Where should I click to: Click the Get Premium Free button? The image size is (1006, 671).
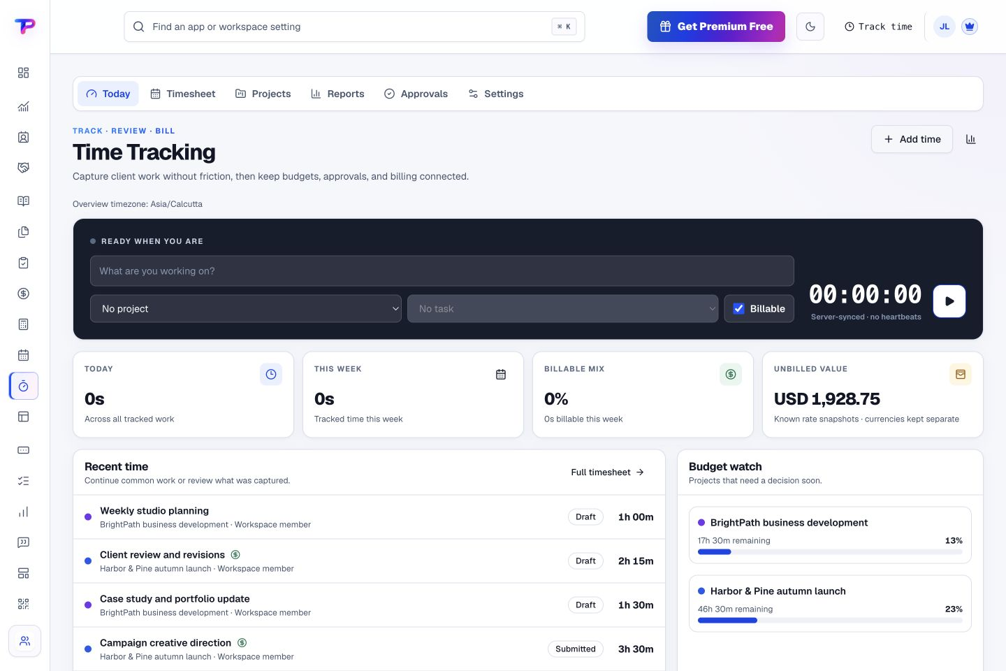coord(716,27)
